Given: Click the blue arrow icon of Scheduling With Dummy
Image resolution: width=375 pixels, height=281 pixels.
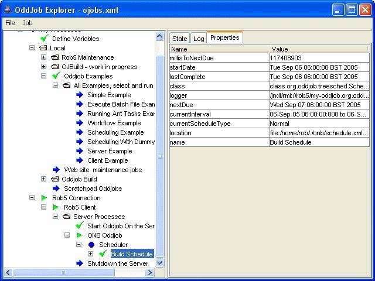Looking at the screenshot, I should tap(80, 142).
